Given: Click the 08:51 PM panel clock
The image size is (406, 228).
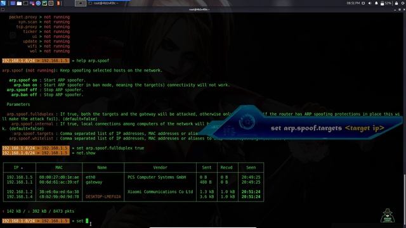Looking at the screenshot, I should point(353,3).
